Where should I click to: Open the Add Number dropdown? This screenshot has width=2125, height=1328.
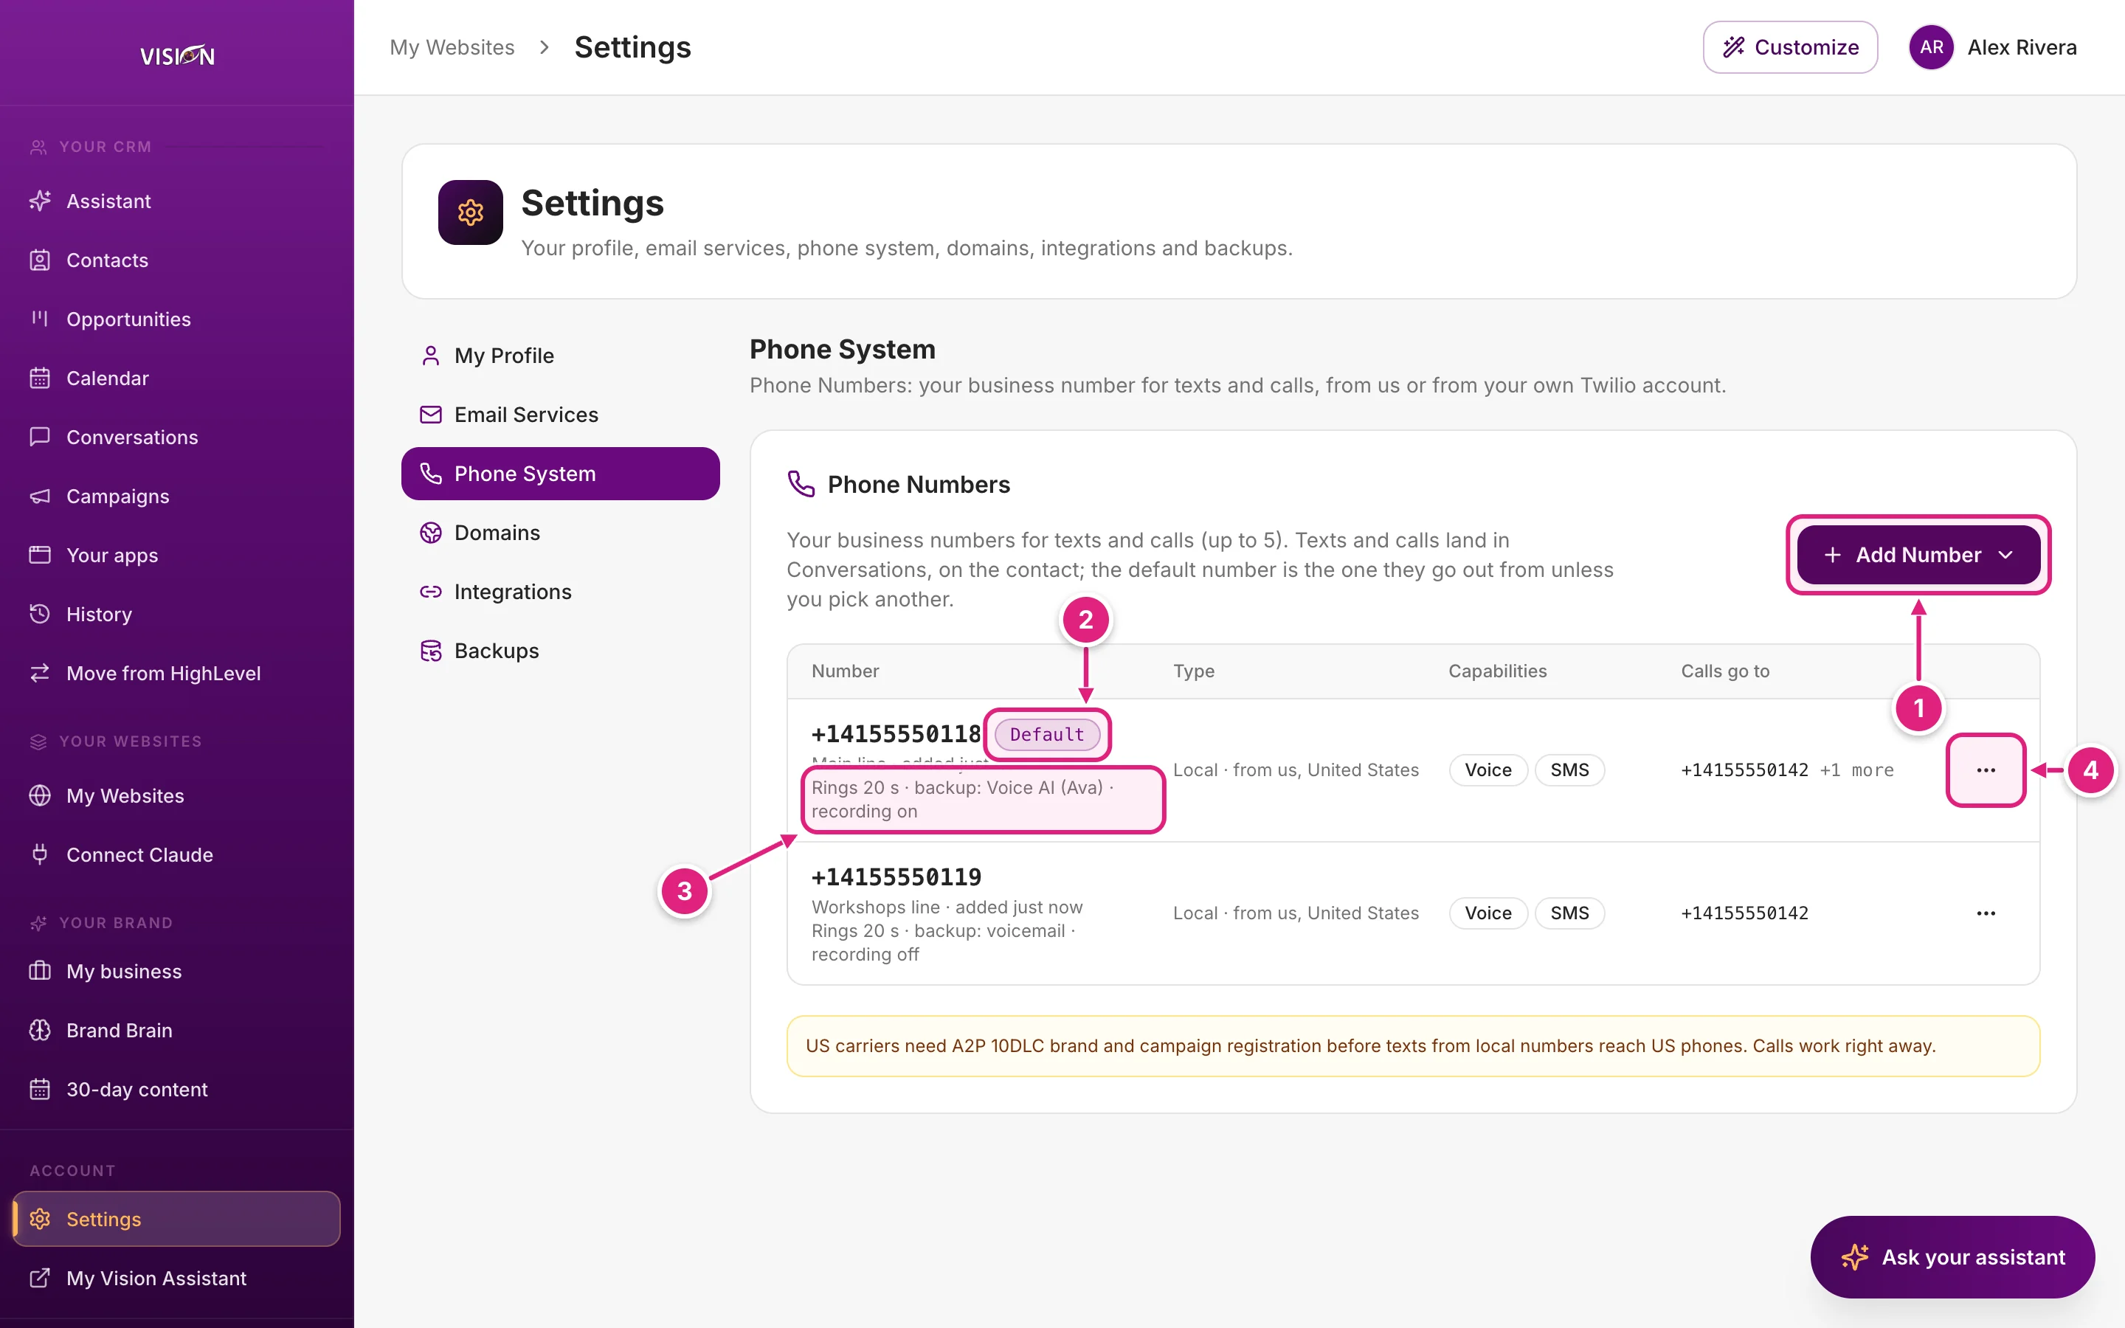coord(1918,555)
